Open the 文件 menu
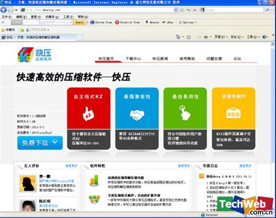This screenshot has height=218, width=276. pyautogui.click(x=7, y=17)
